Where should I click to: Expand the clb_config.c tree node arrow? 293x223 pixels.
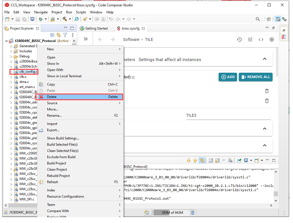[x=11, y=72]
